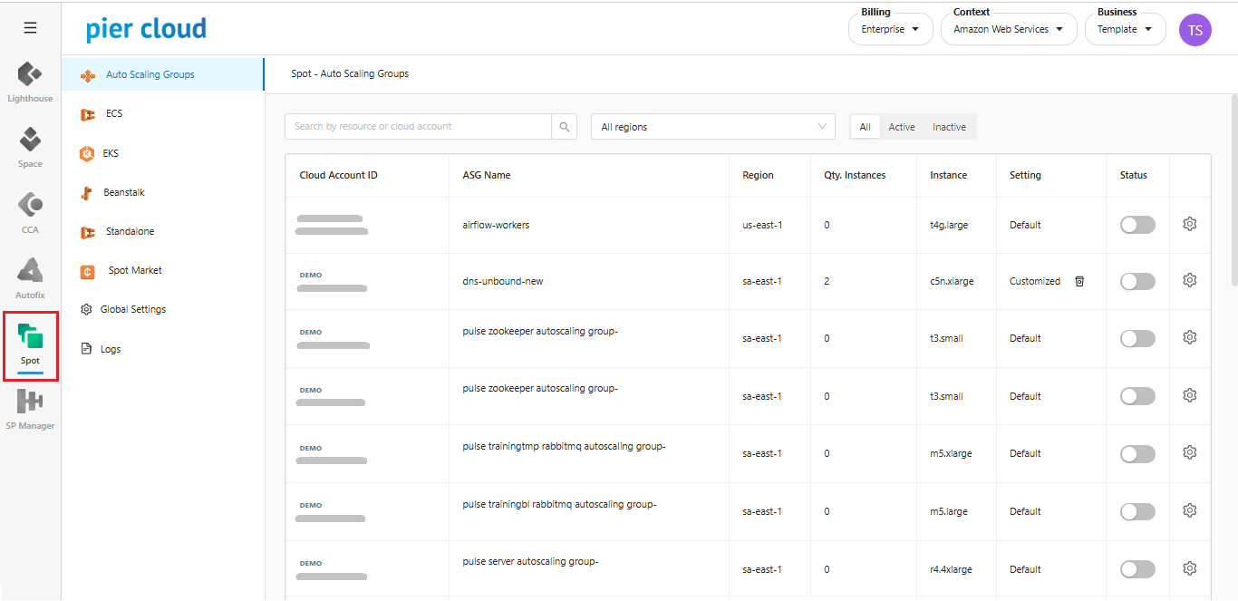Click the hamburger menu icon
Screen dimensions: 1238x601
[x=30, y=28]
